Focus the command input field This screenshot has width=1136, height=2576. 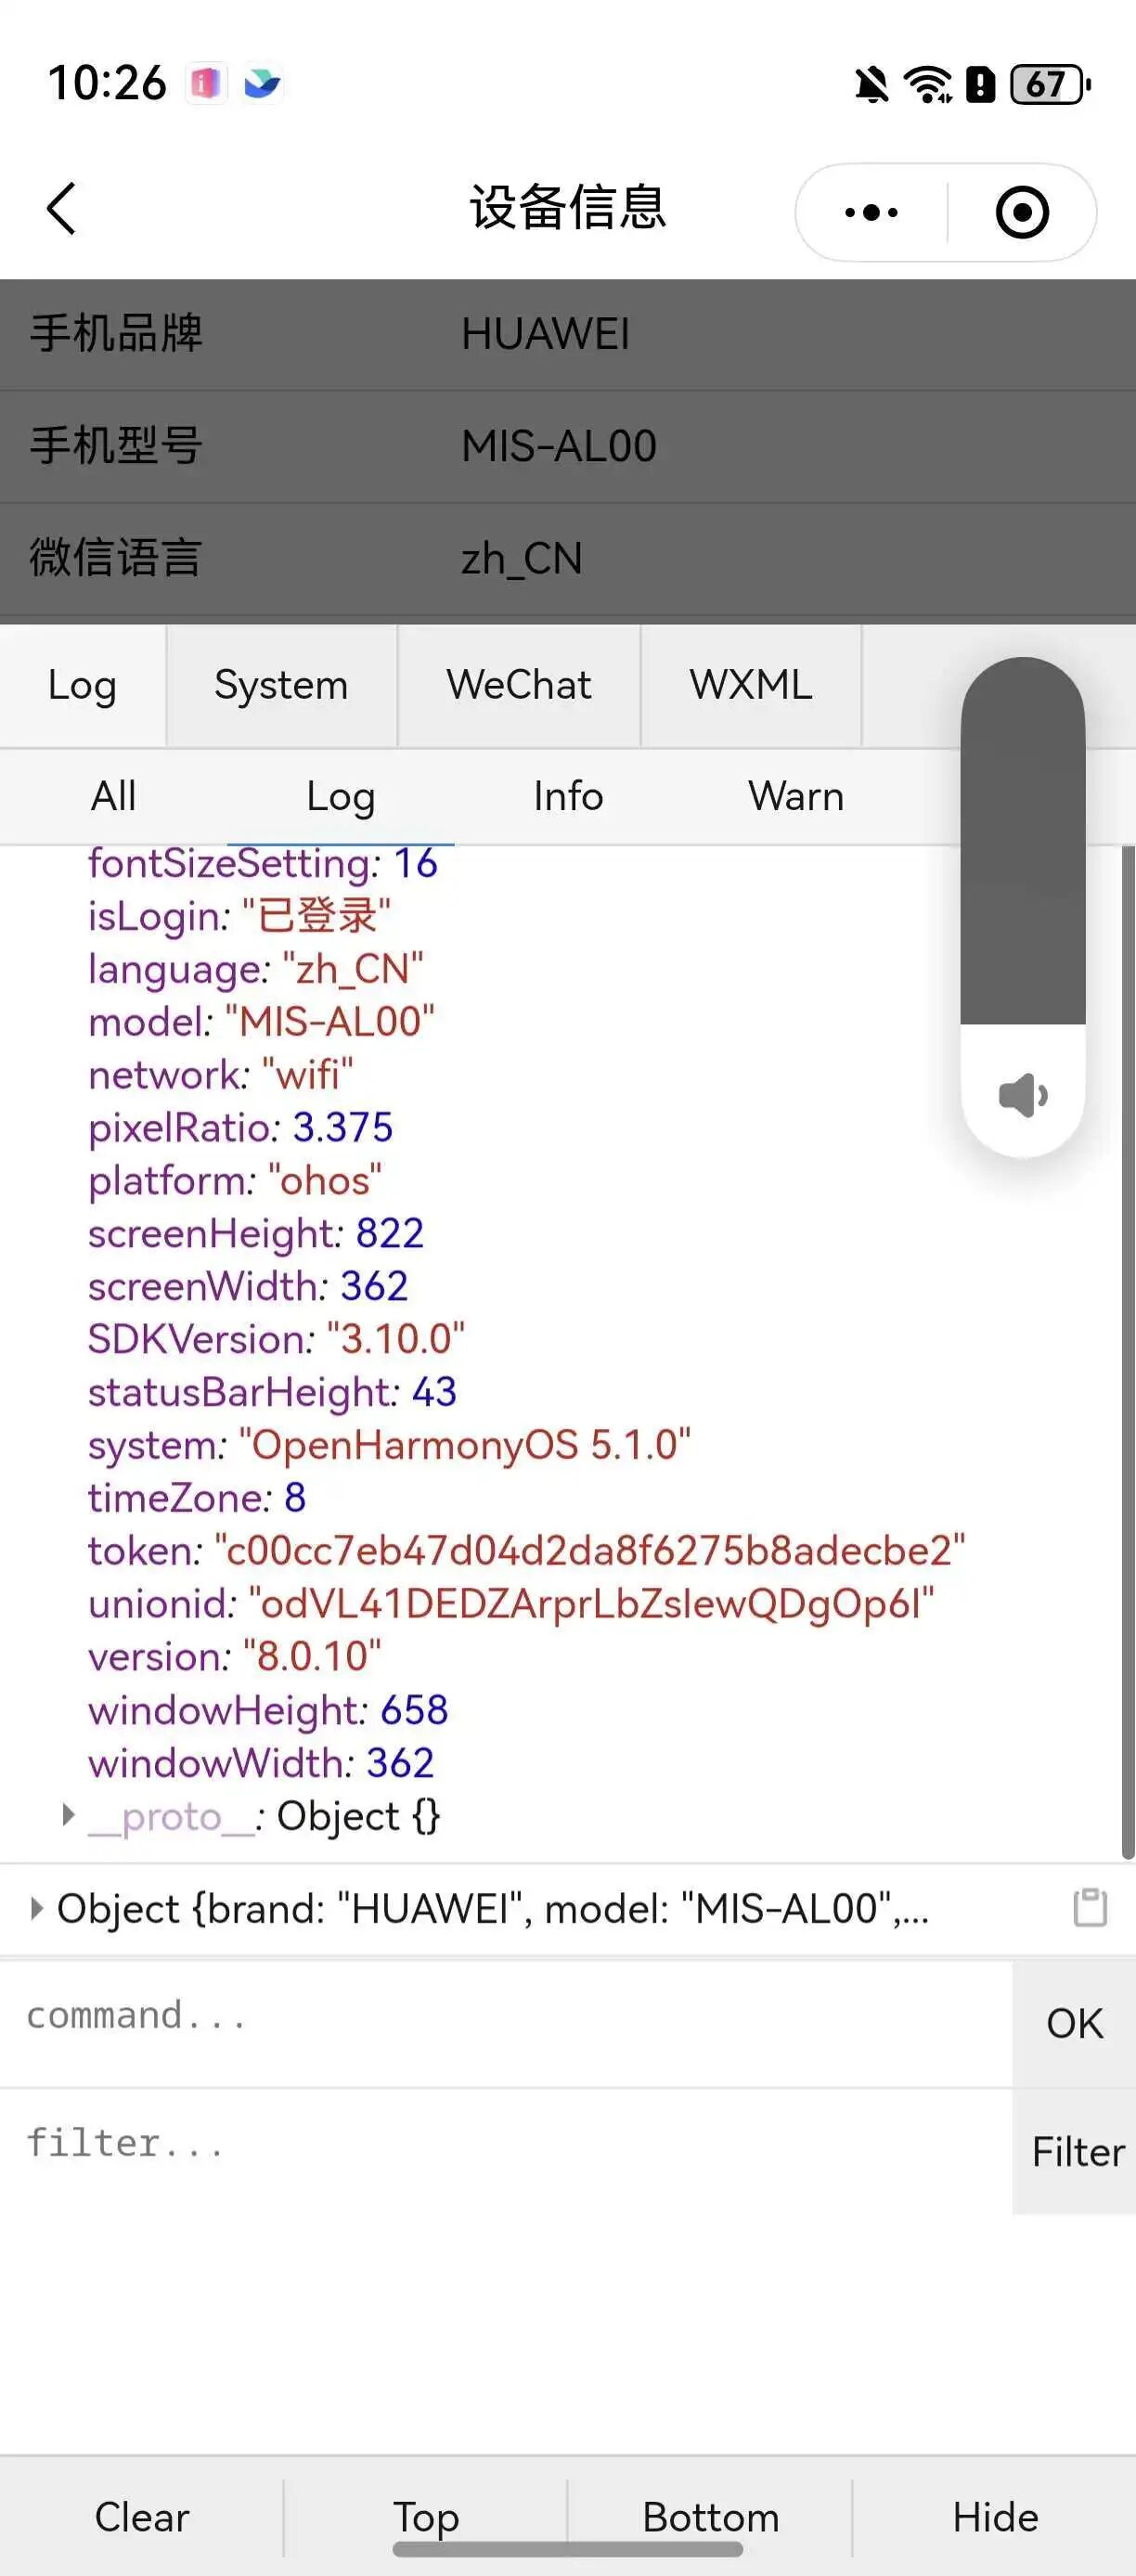pyautogui.click(x=506, y=2022)
